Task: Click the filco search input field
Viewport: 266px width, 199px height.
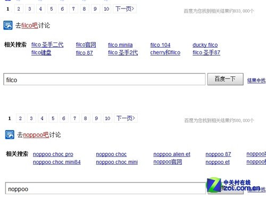Action: (104, 79)
